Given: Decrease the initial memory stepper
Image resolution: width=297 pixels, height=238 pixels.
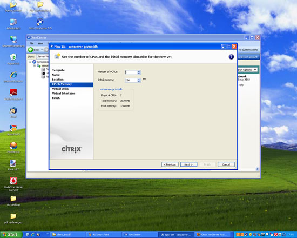Looking at the screenshot, I should click(139, 81).
